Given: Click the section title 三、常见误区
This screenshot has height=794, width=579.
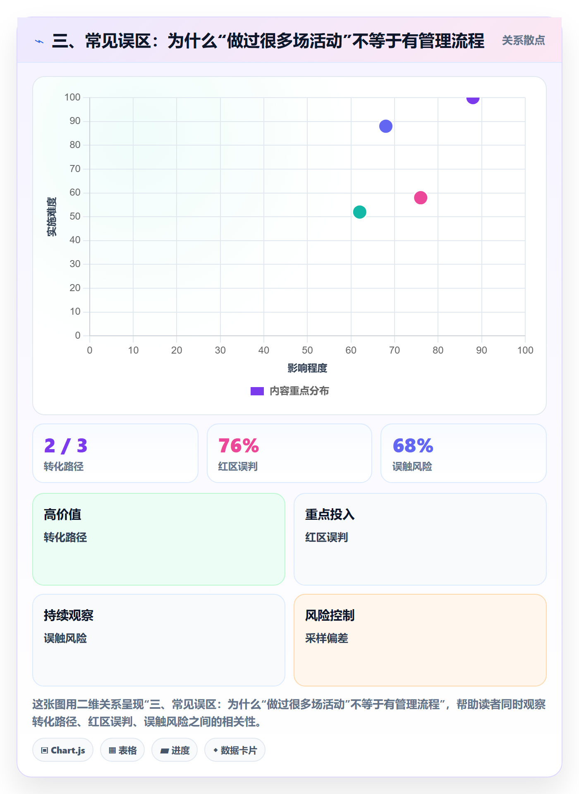Looking at the screenshot, I should [268, 41].
